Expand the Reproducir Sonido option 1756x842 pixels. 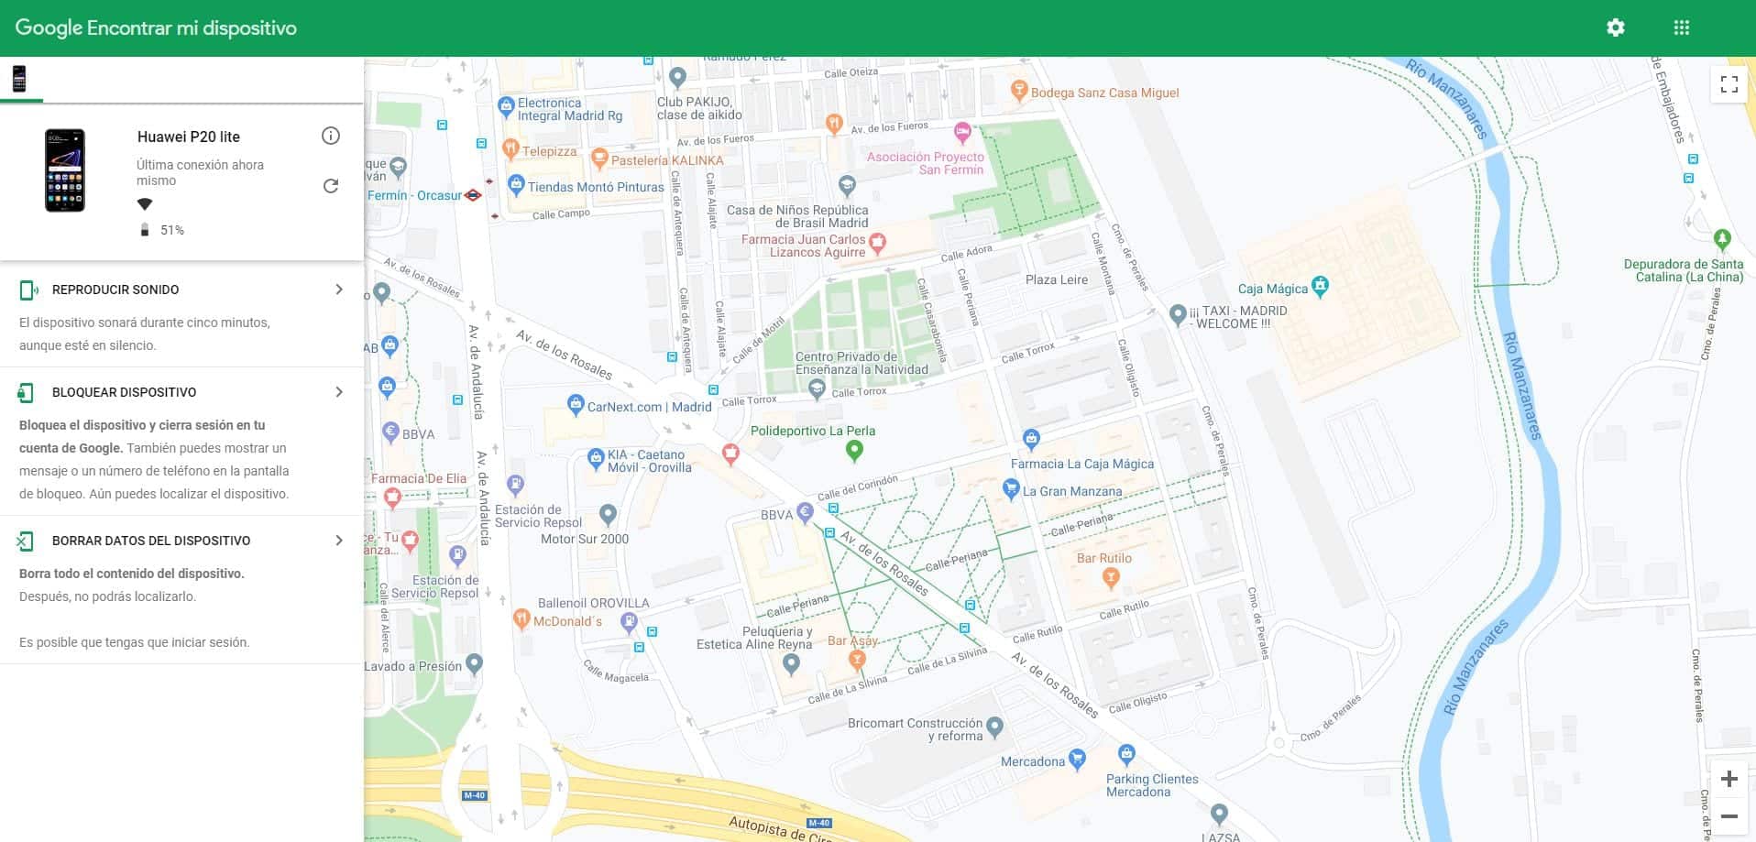[339, 290]
